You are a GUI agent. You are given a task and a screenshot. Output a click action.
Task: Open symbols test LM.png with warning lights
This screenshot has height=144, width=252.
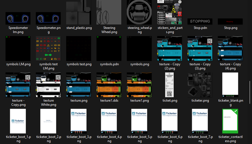coord(48,48)
